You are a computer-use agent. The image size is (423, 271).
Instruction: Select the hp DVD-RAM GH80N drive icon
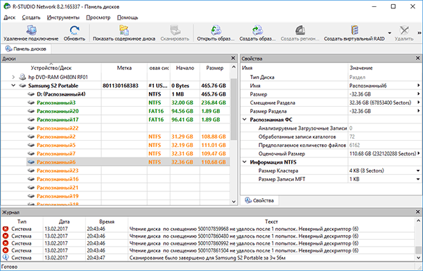coord(22,77)
